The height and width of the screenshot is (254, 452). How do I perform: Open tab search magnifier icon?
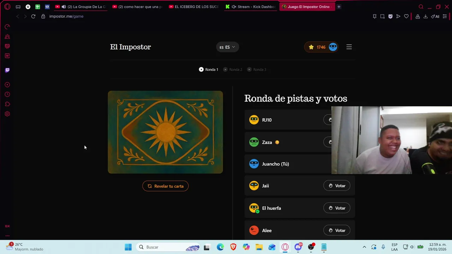(x=421, y=7)
